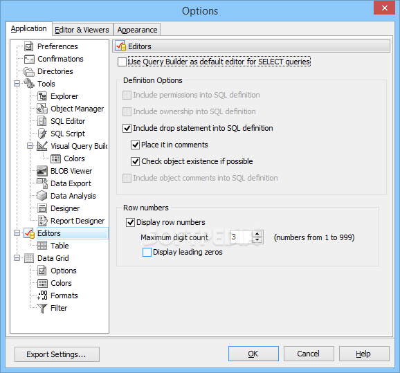Select Directories in the tree

(55, 71)
